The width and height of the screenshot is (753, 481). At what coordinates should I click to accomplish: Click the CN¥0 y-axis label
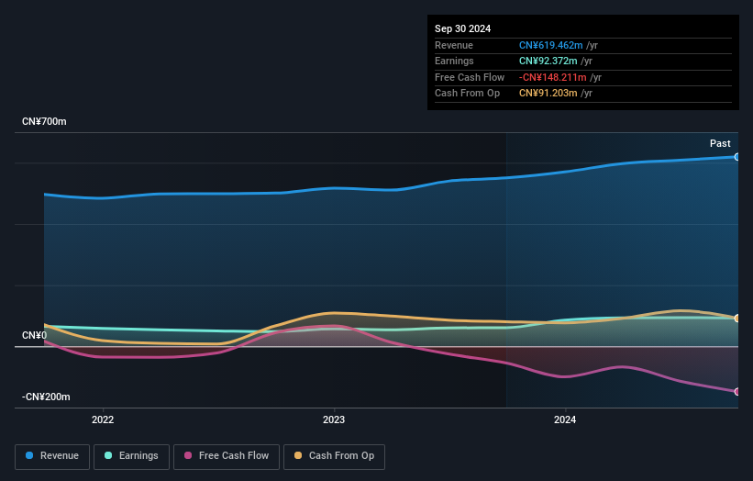34,335
